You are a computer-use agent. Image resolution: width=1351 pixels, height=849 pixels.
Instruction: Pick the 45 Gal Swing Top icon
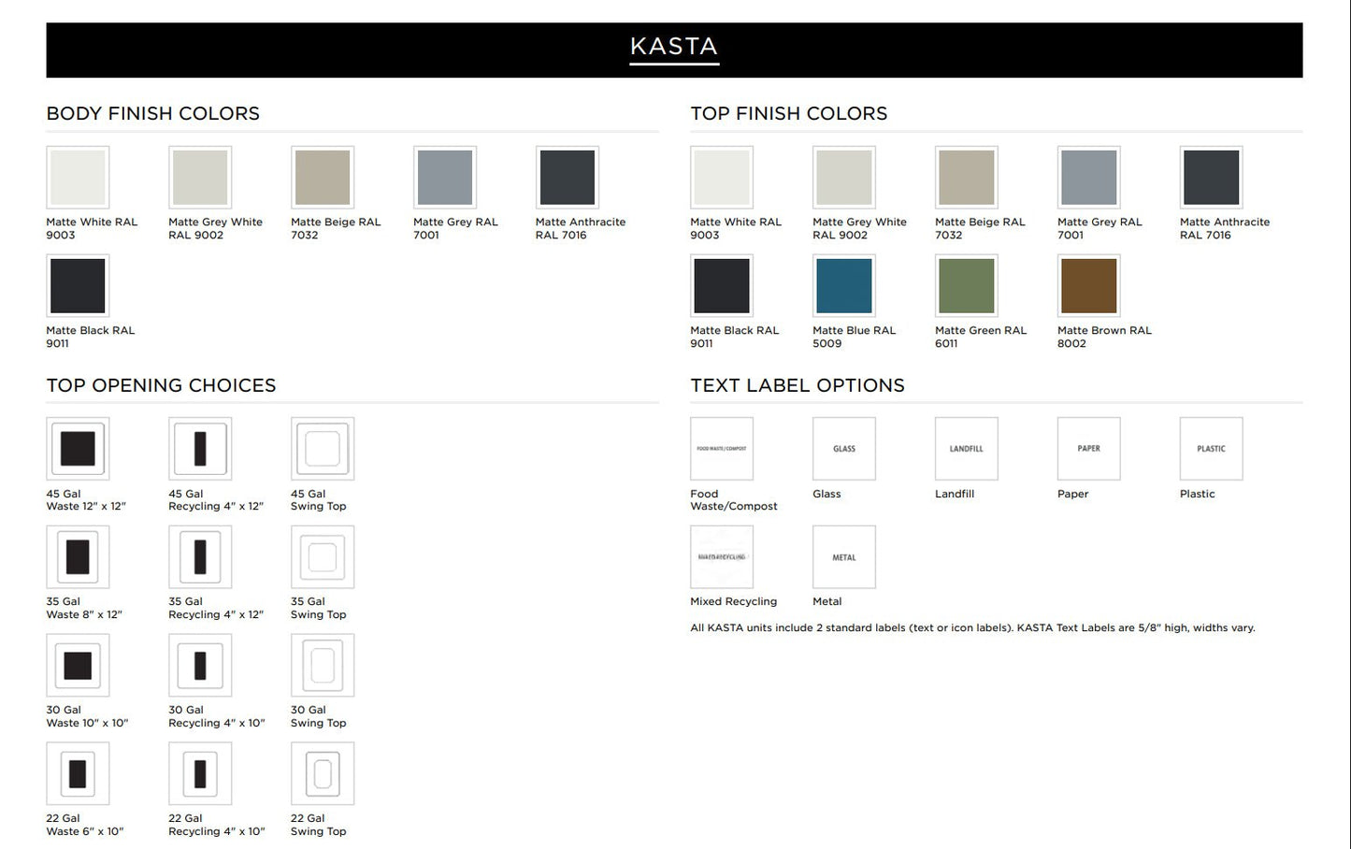(x=323, y=449)
